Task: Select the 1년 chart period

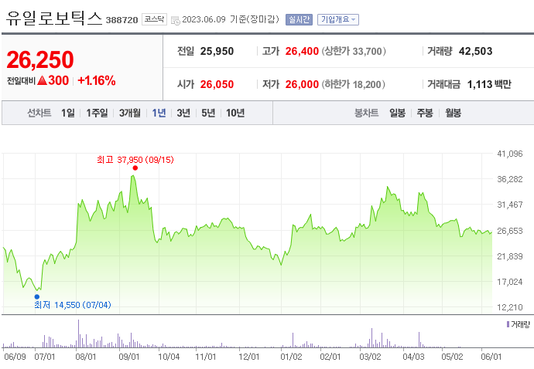Action: pyautogui.click(x=159, y=113)
